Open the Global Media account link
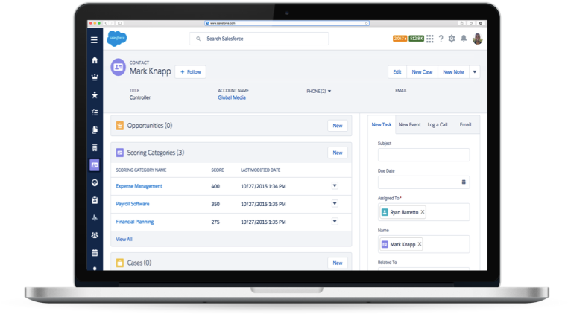 pos(232,97)
